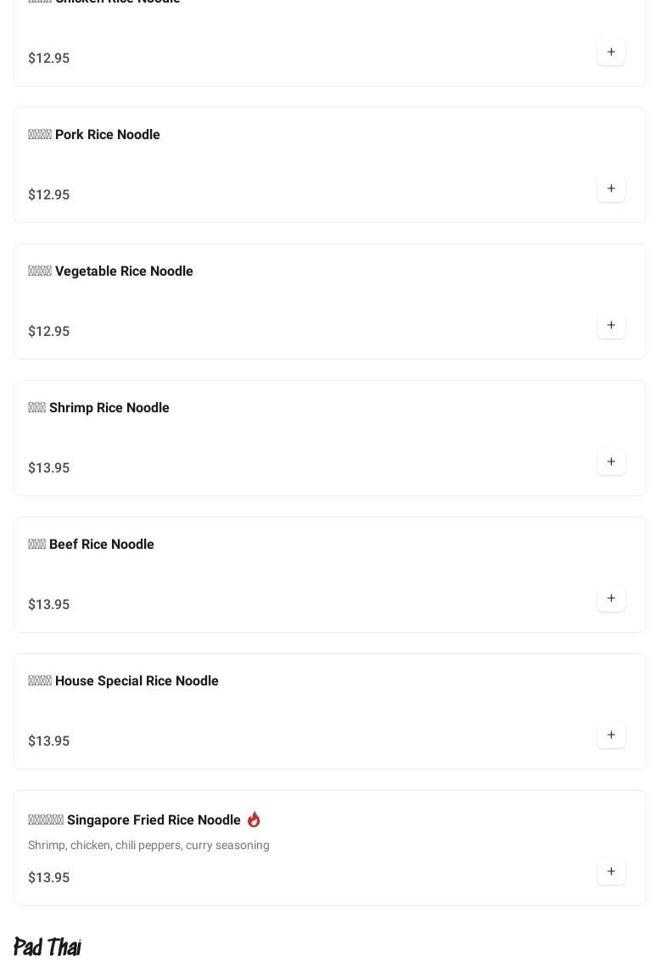The image size is (660, 973).
Task: Click the Pad Thai section heading
Action: [x=48, y=947]
